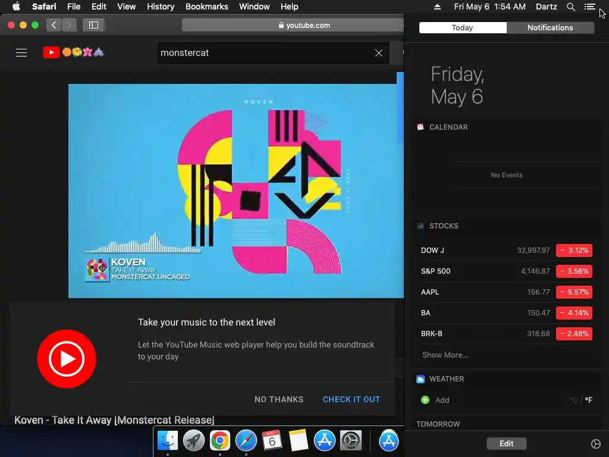
Task: Open Finder from the Dock
Action: click(167, 441)
